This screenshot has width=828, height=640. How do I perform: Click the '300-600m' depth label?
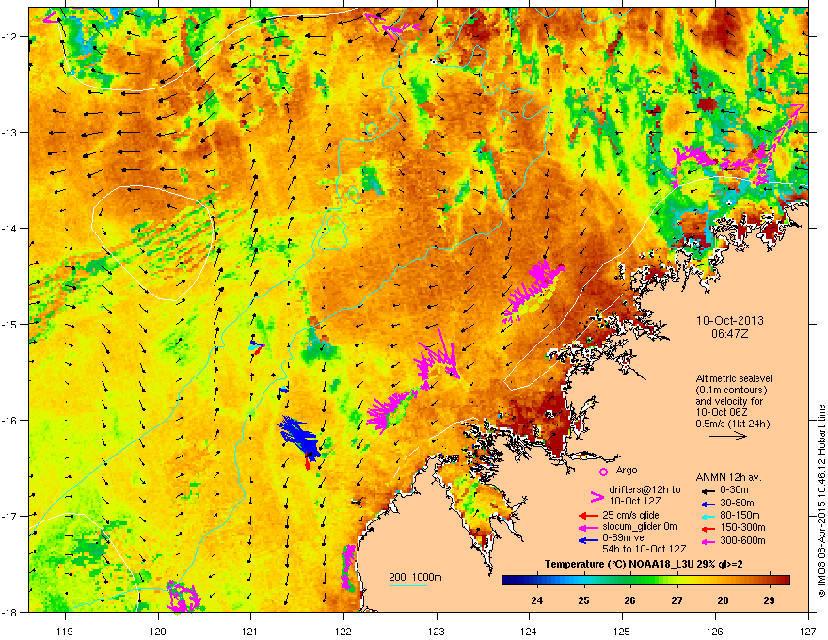pyautogui.click(x=742, y=541)
